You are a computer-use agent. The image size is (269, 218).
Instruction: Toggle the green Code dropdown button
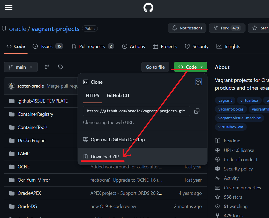[191, 67]
